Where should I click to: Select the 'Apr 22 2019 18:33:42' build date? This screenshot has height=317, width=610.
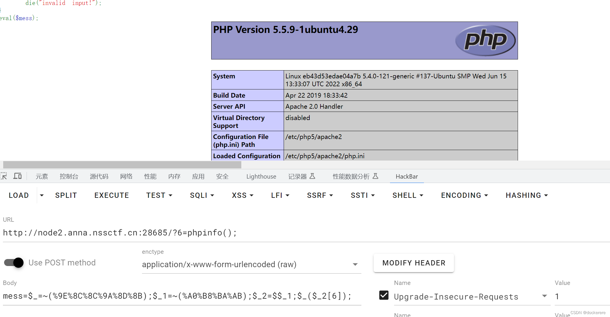click(316, 95)
